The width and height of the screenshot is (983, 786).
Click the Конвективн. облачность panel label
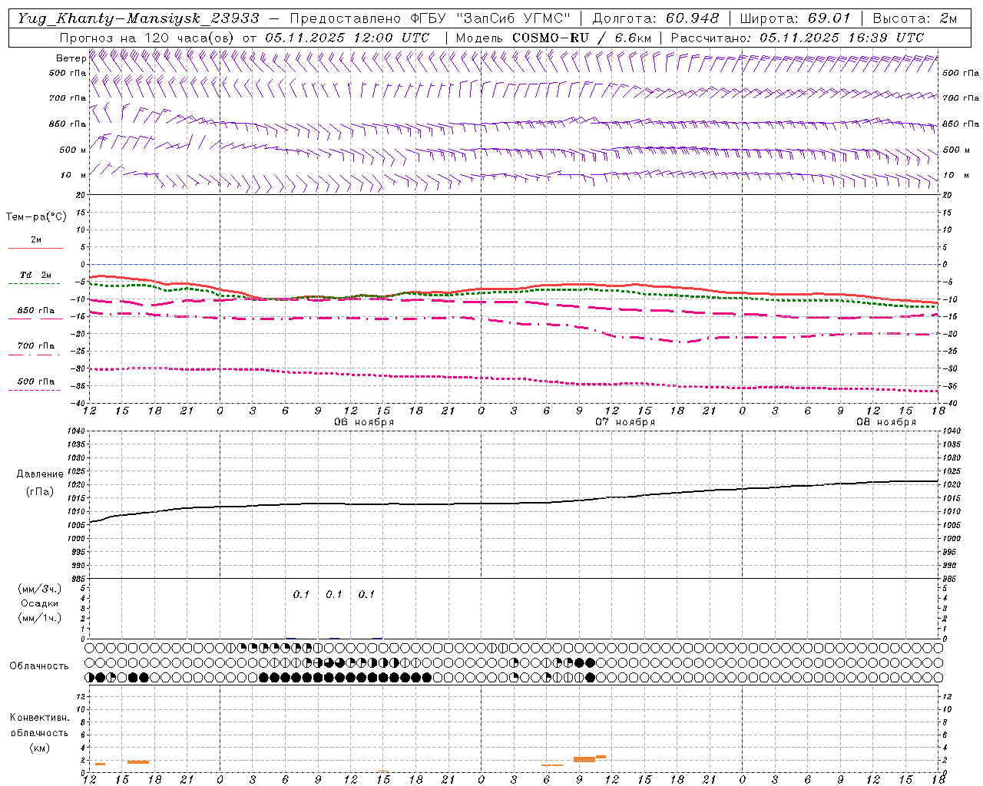(x=39, y=725)
